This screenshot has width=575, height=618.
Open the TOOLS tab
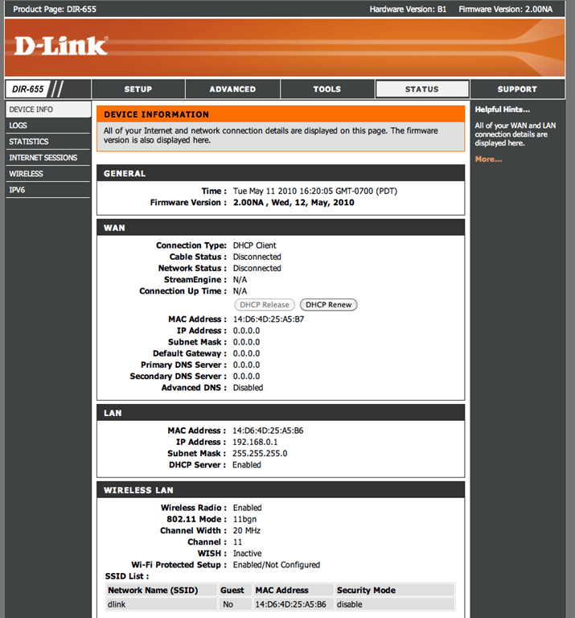[327, 89]
